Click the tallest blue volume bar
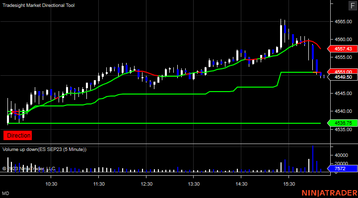This screenshot has height=198, width=358. click(x=313, y=159)
